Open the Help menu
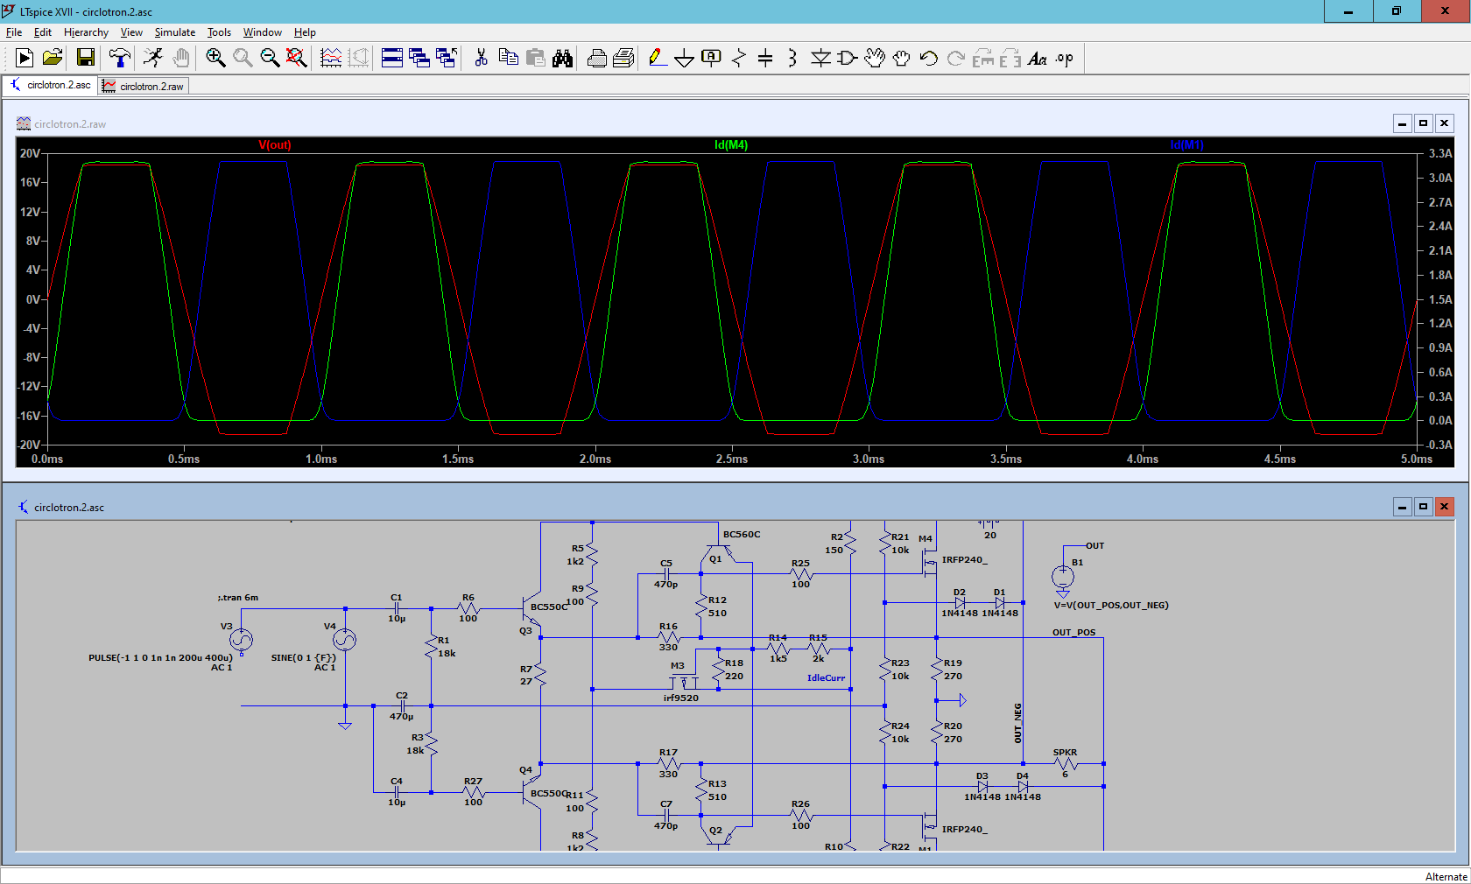 [x=305, y=32]
